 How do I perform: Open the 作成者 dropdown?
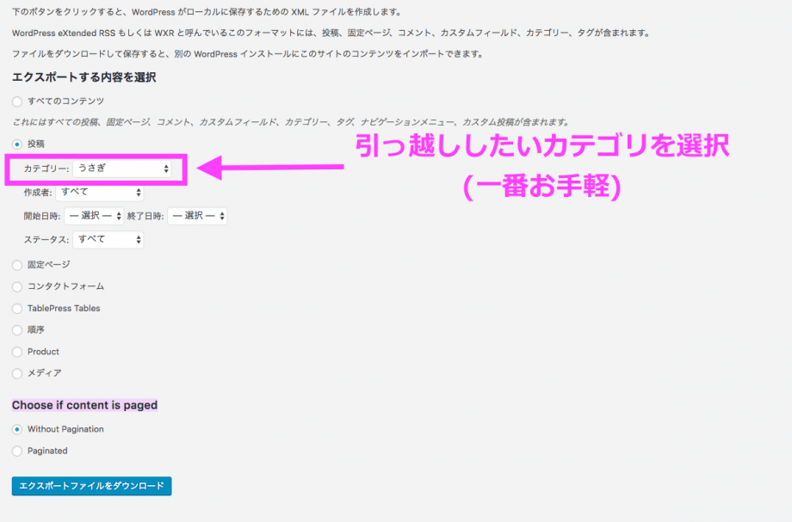tap(99, 193)
